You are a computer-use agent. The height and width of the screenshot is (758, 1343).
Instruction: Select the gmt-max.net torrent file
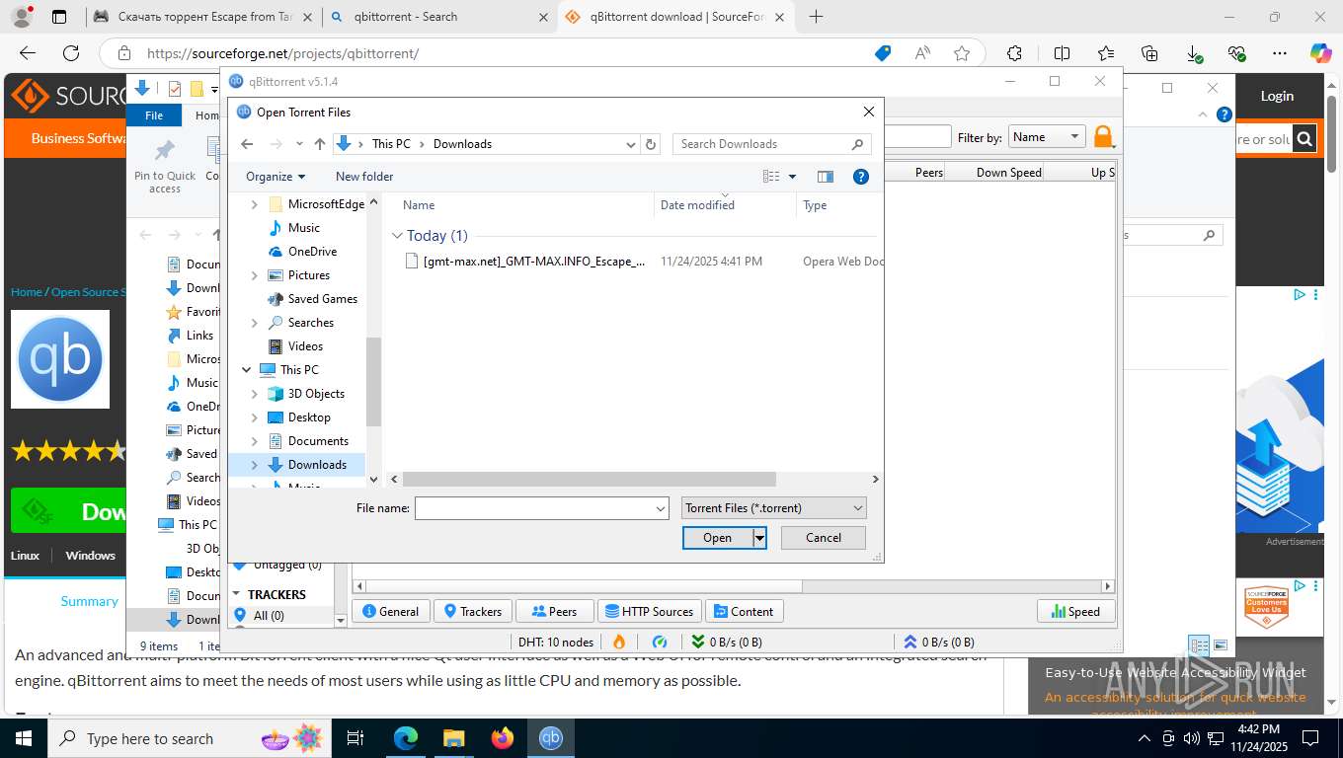[533, 262]
